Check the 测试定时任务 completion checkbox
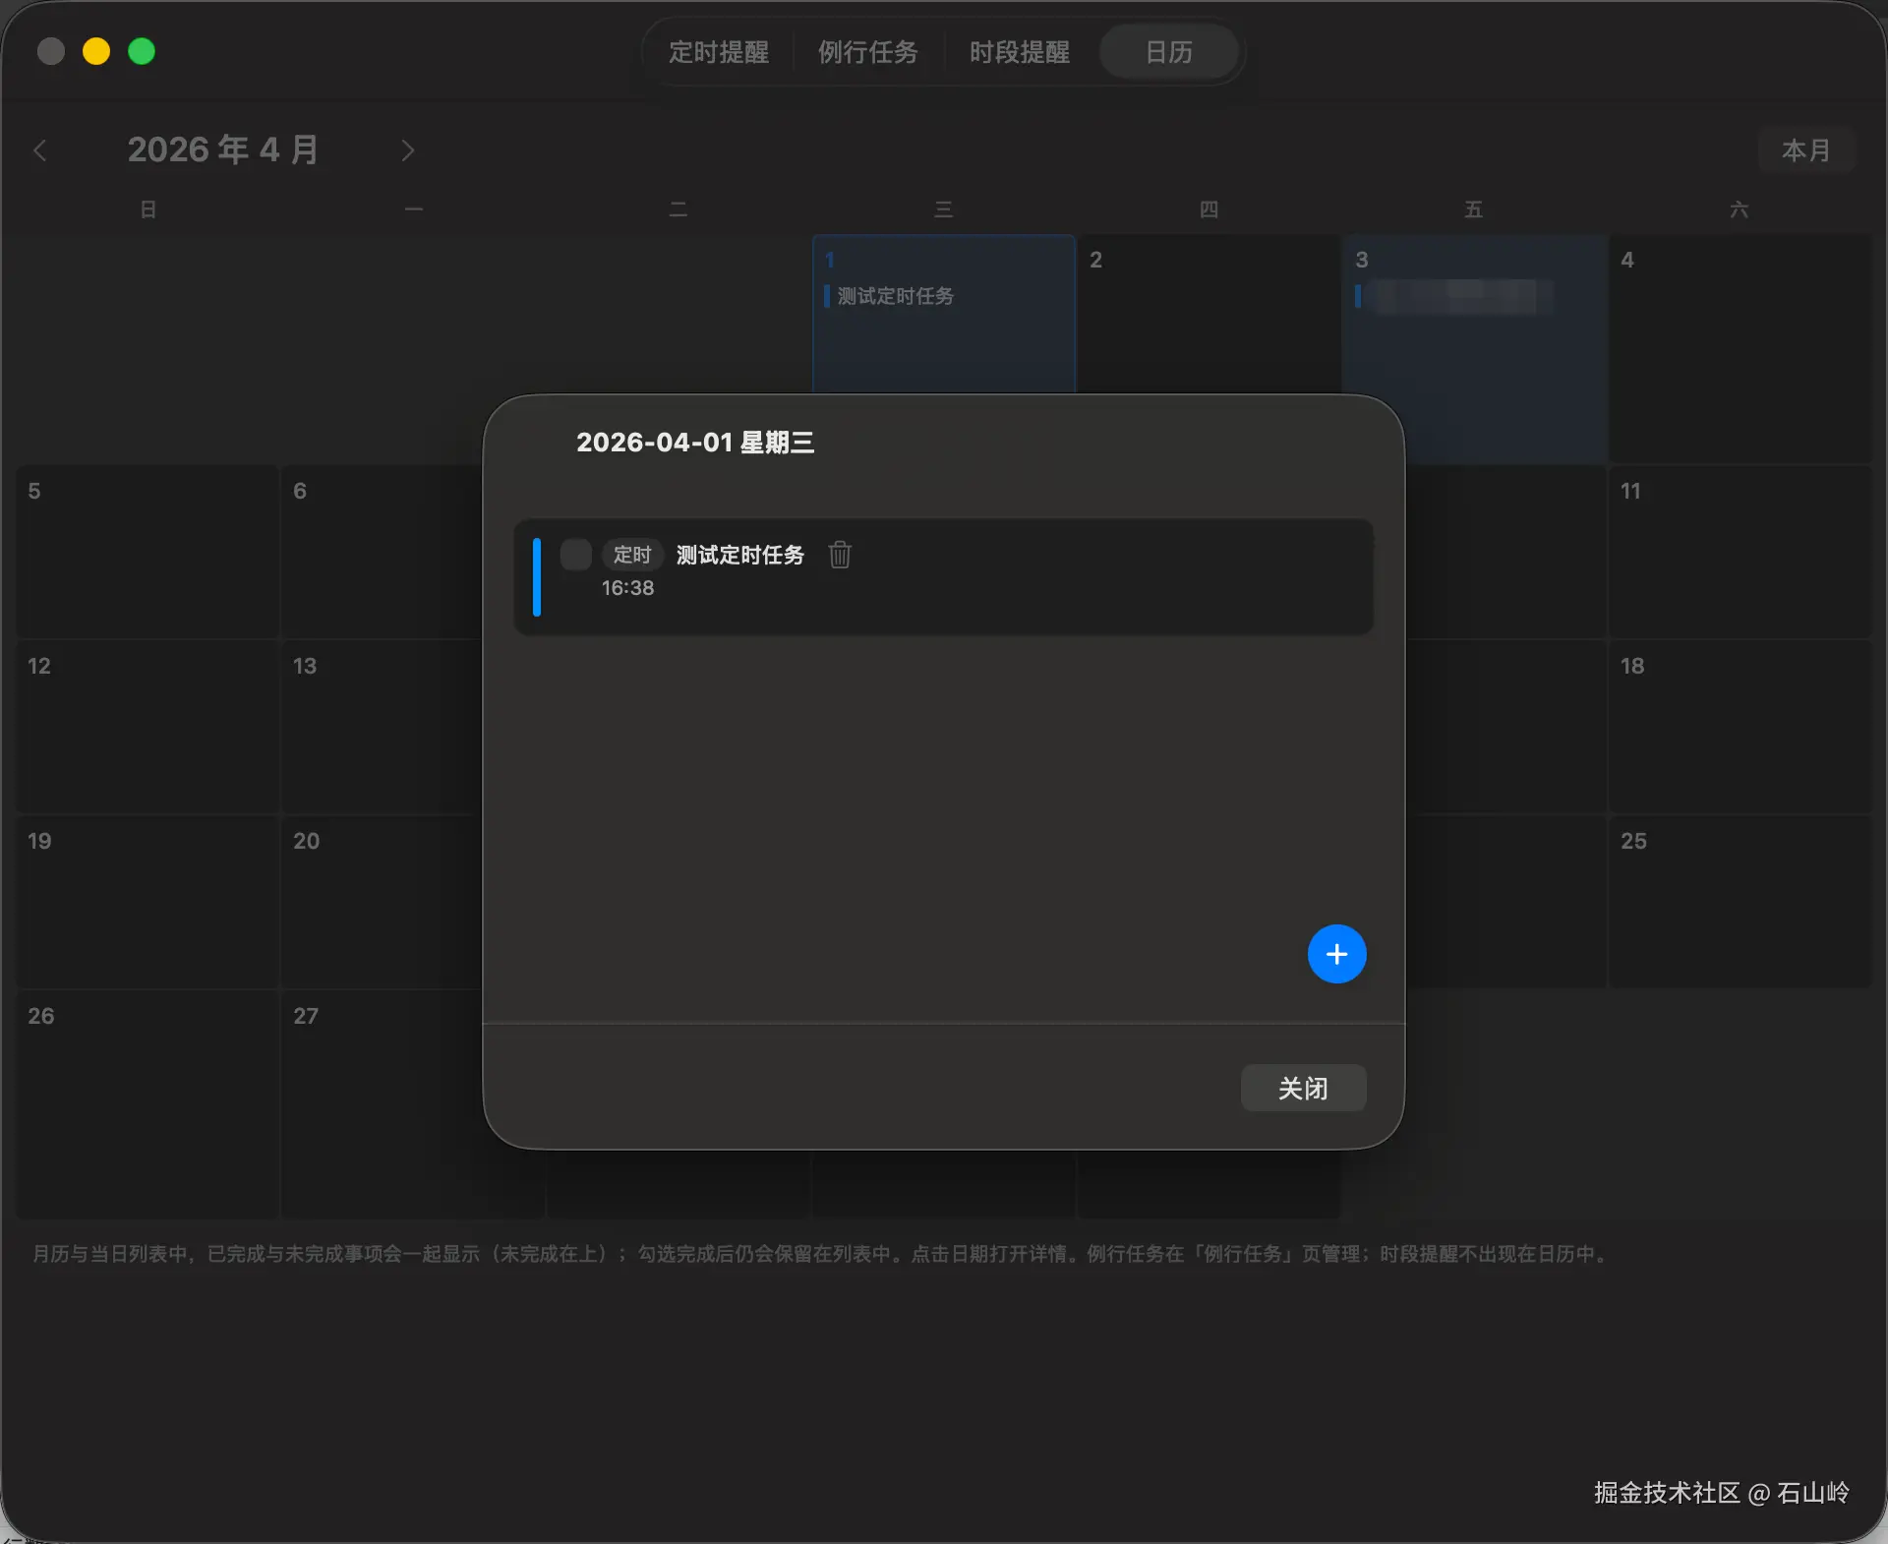 tap(575, 555)
